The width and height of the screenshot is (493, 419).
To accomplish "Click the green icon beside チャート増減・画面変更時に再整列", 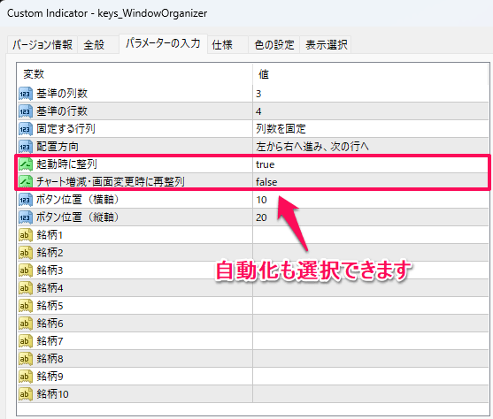I will (26, 182).
